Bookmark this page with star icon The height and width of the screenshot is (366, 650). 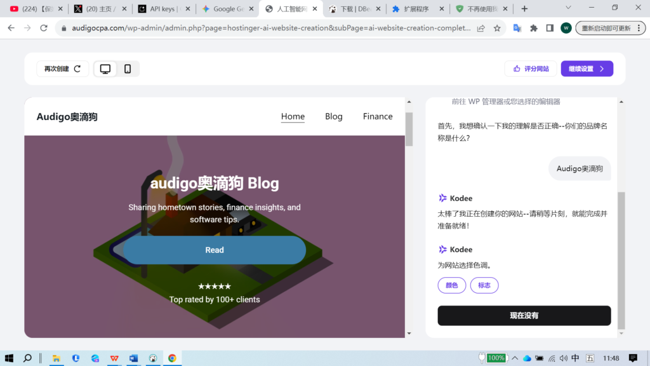pyautogui.click(x=497, y=28)
